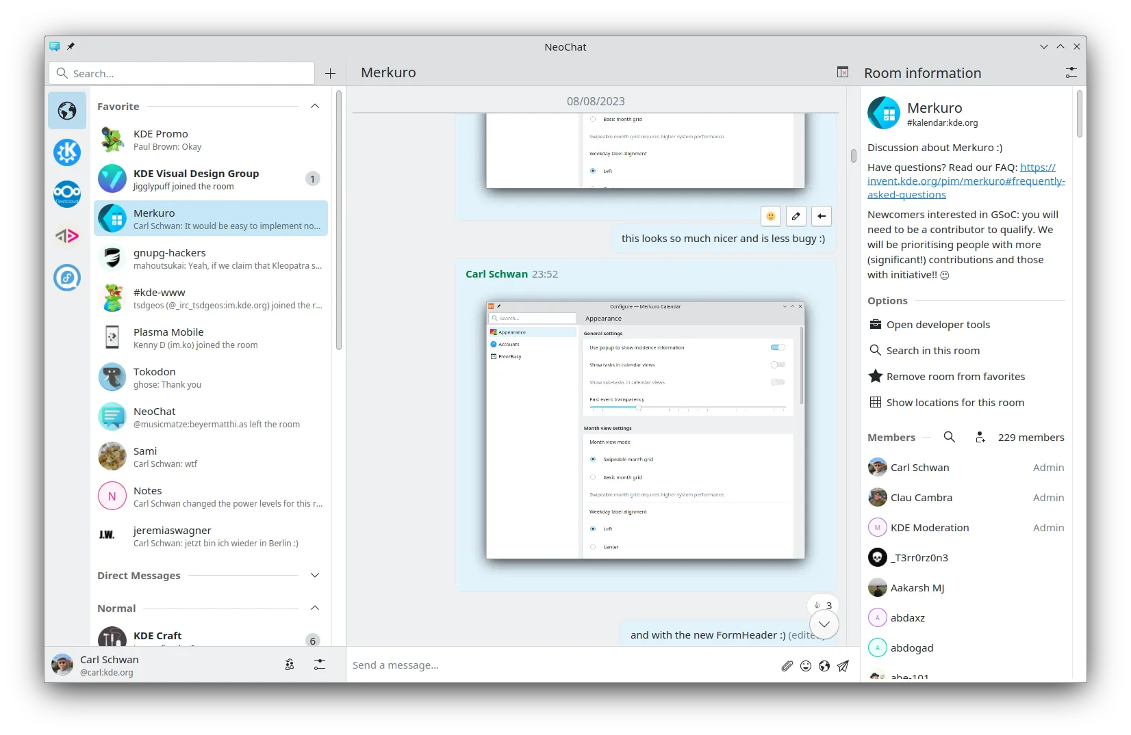Screen dimensions: 1131x735
Task: Reply to the message via the arrow icon
Action: click(x=822, y=216)
